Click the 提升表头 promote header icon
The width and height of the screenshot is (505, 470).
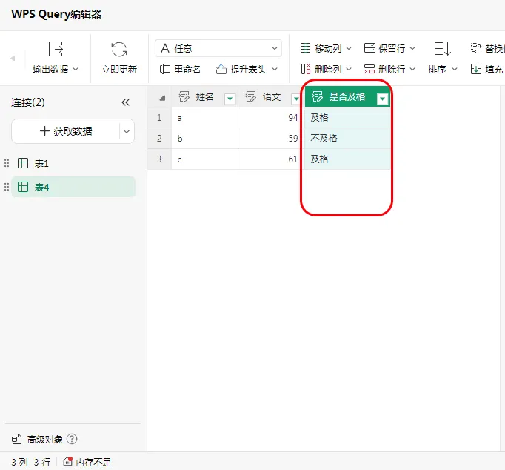[221, 69]
